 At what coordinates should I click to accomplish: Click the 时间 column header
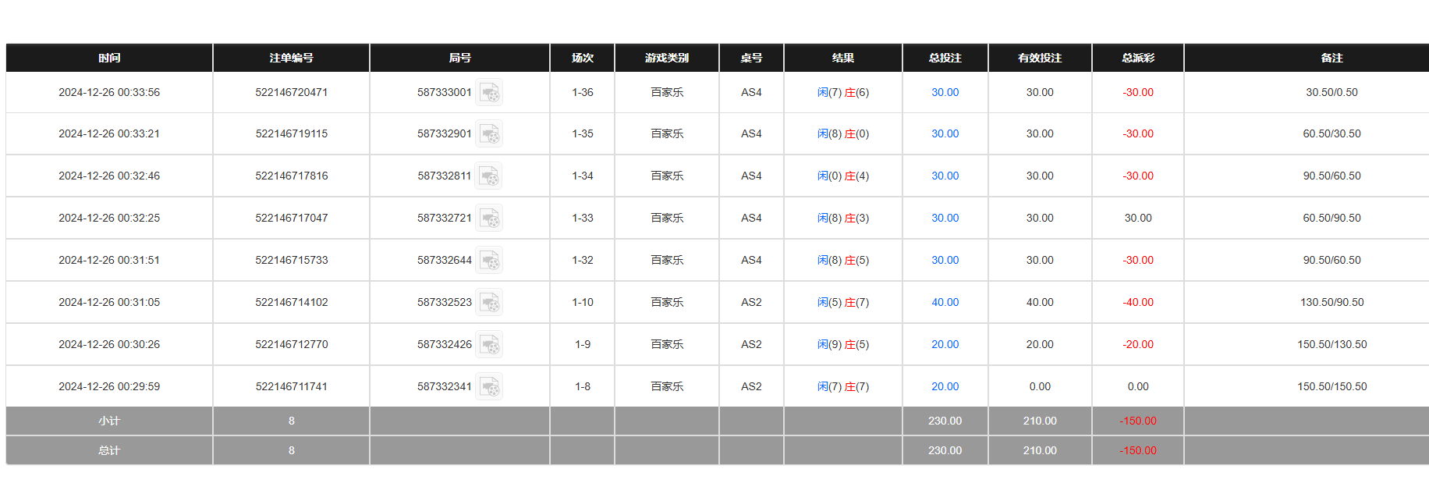click(x=109, y=58)
